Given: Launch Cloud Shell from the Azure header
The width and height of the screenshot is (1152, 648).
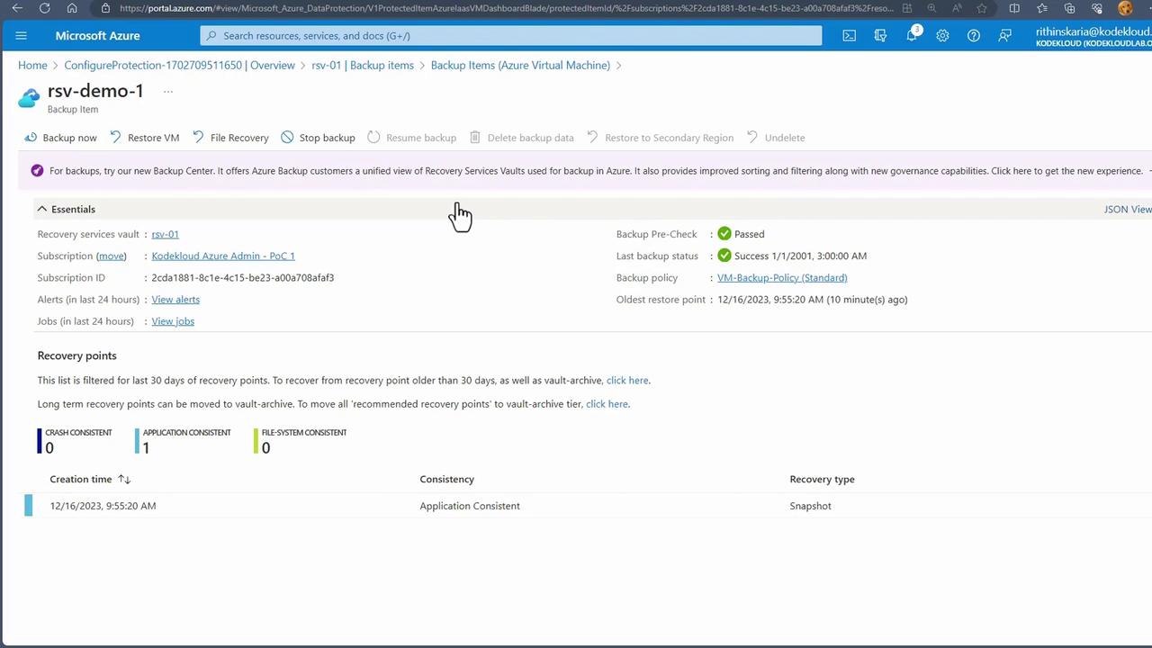Looking at the screenshot, I should point(849,36).
